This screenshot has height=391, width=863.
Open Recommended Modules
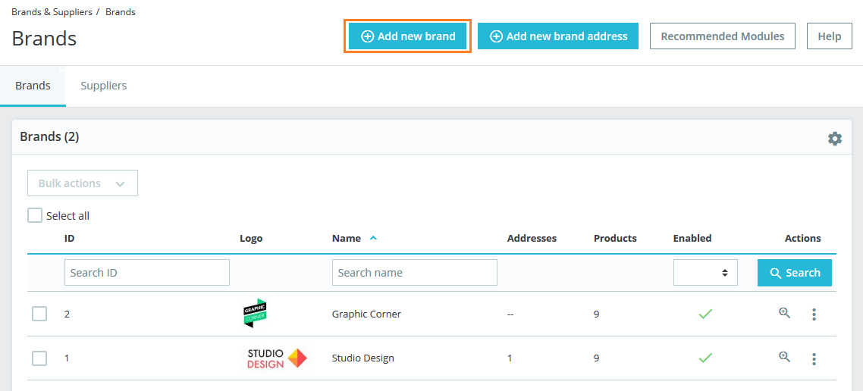point(722,36)
